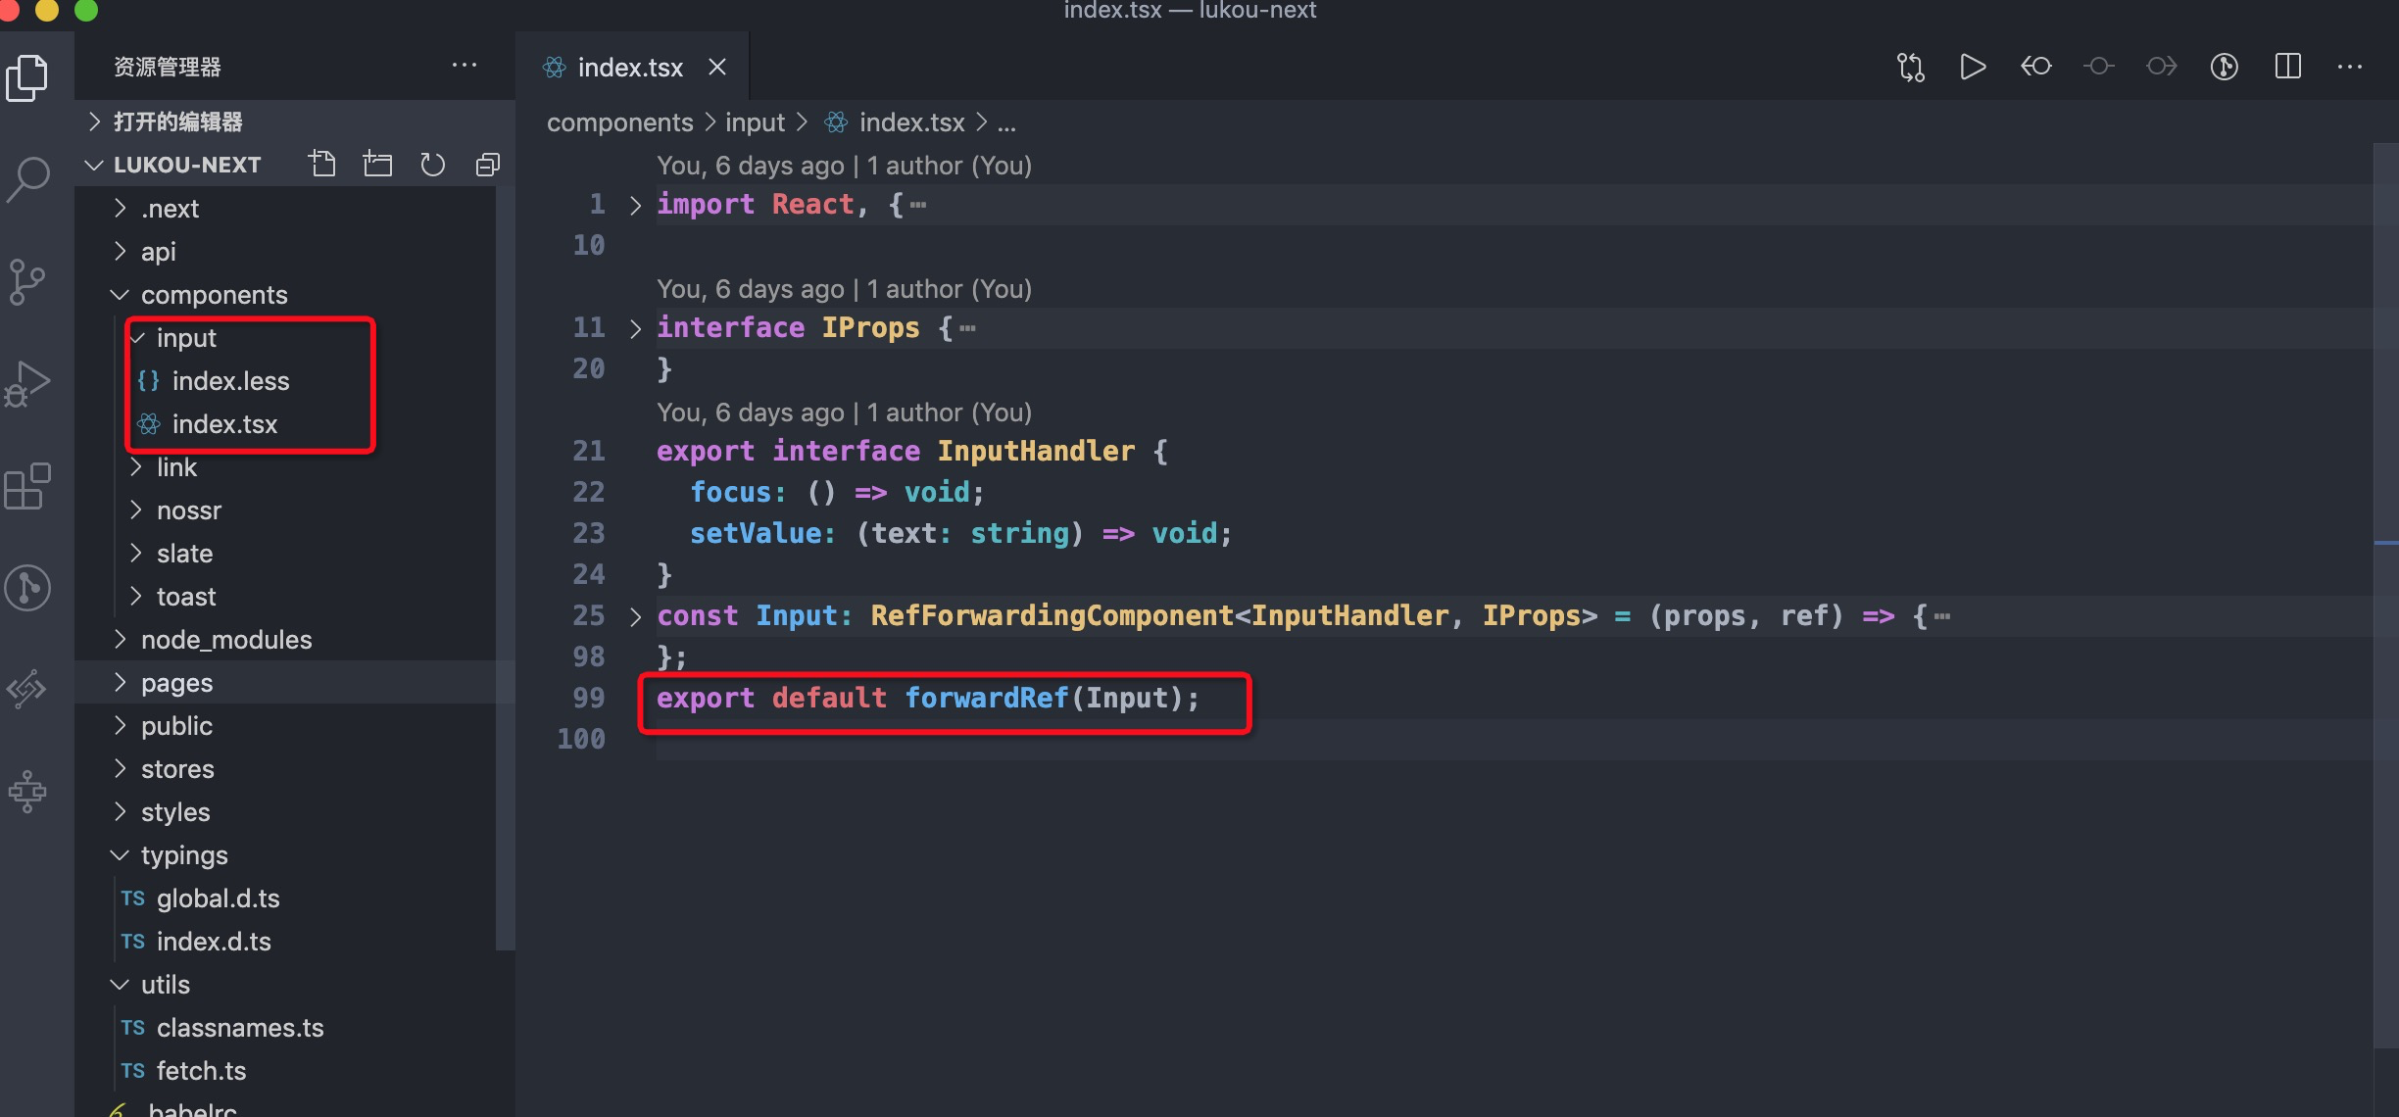Screen dimensions: 2399x1117
Task: Open the editor's More Actions menu
Action: pos(2352,67)
